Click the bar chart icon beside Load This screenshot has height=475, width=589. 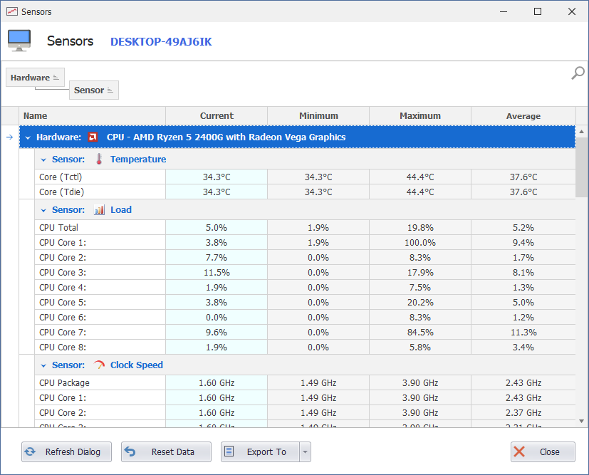[99, 210]
